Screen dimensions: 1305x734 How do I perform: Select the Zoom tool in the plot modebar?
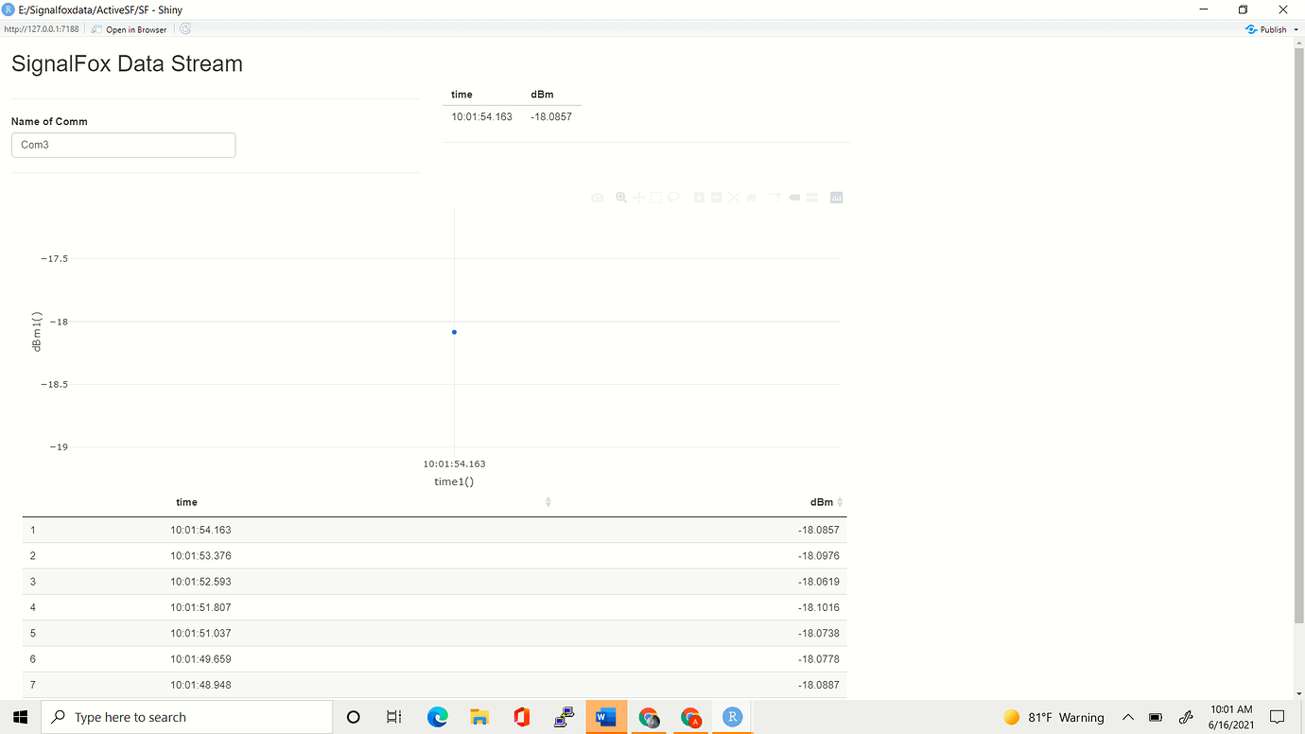620,197
